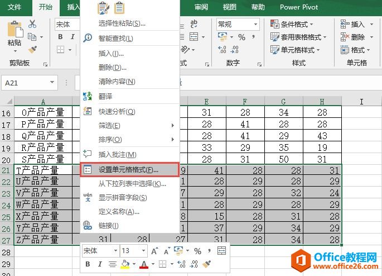Choose 定义名称(A) in context menu
Screen dimensions: 382x276
click(x=130, y=212)
